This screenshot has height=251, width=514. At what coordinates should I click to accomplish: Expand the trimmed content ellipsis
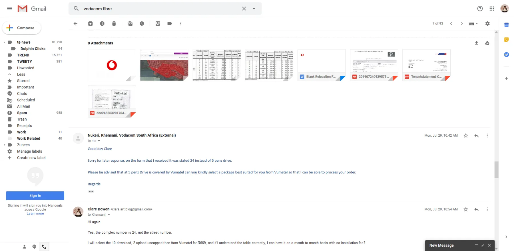coord(91,191)
